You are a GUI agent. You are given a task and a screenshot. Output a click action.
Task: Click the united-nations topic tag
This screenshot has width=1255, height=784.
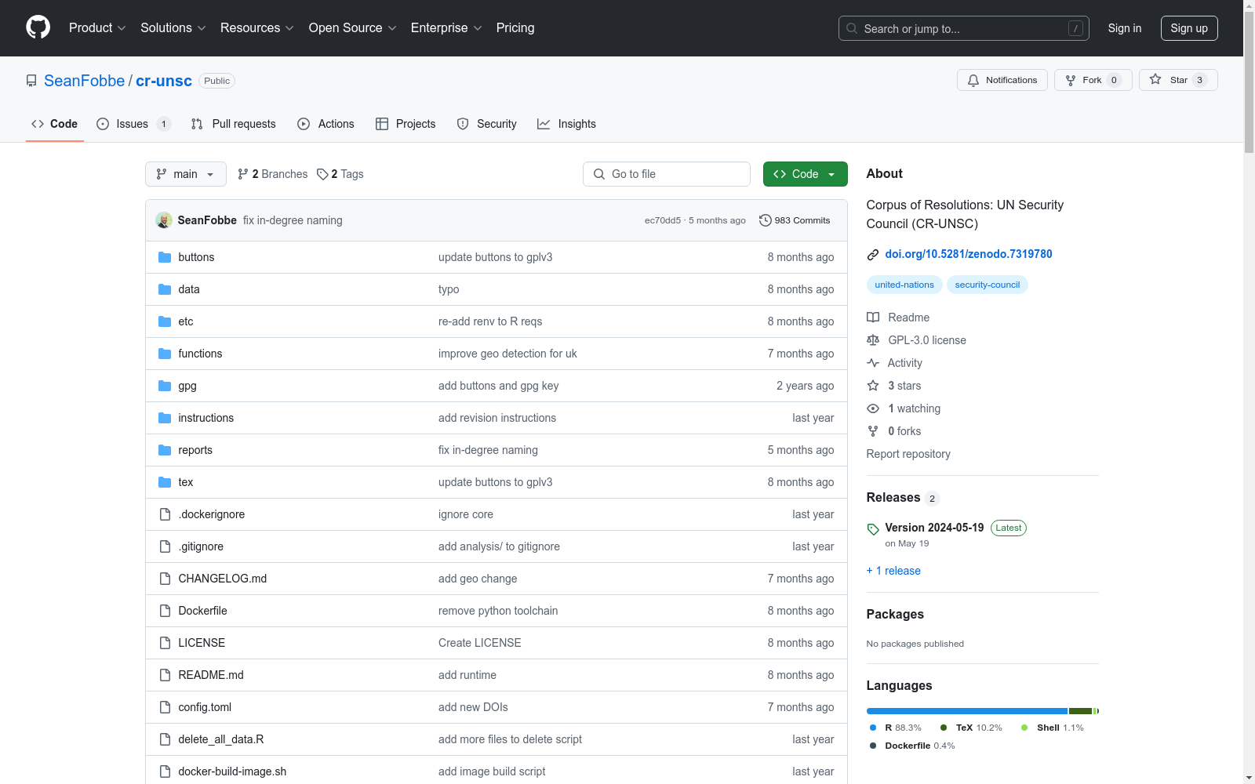pos(904,285)
